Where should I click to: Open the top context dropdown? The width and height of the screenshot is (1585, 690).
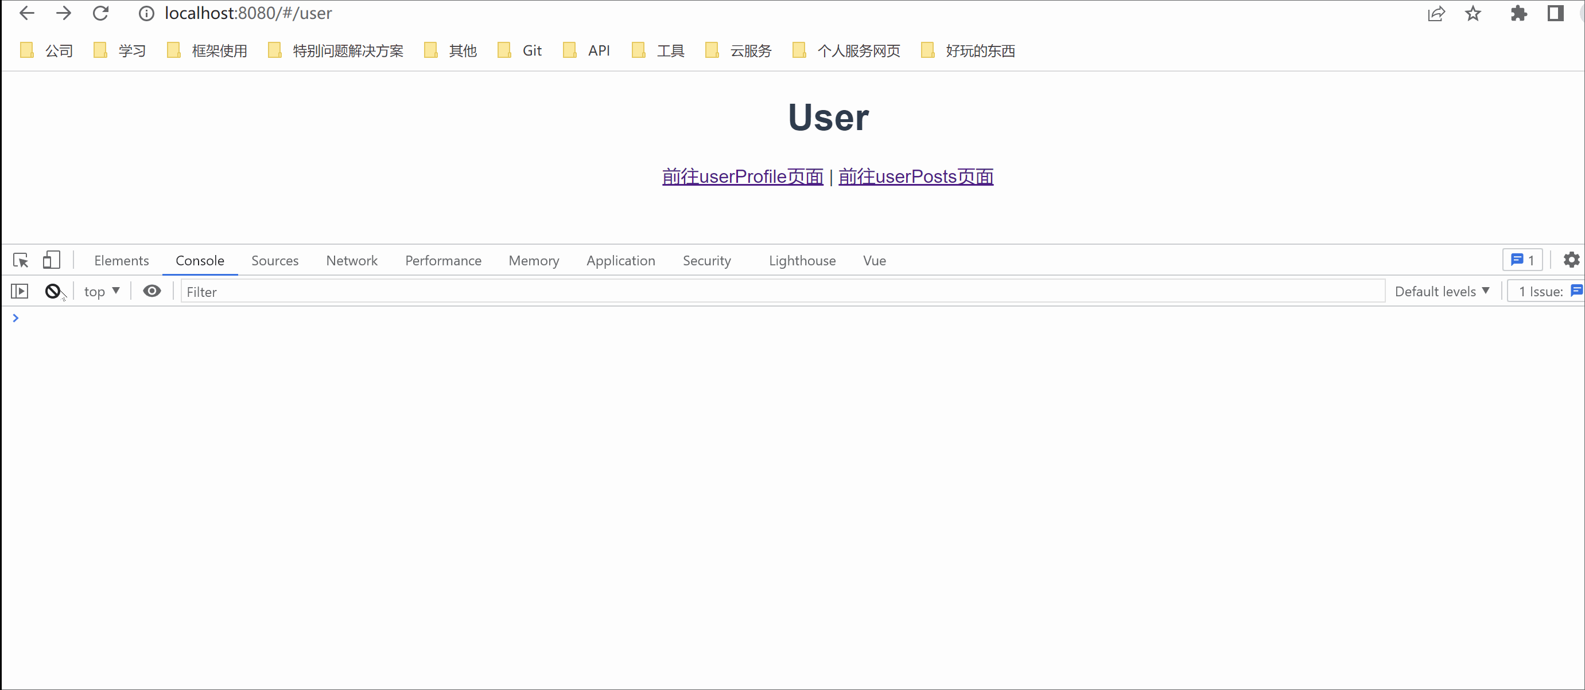(x=102, y=291)
